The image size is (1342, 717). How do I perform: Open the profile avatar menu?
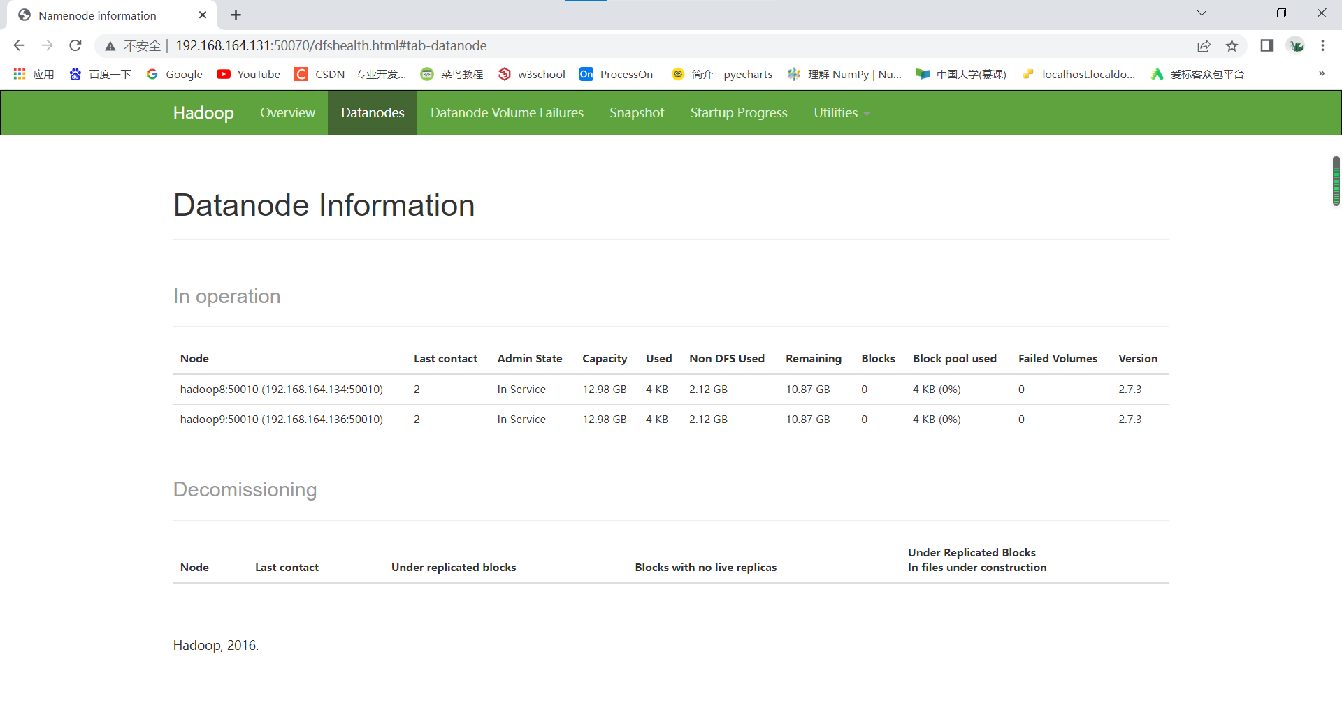pyautogui.click(x=1296, y=45)
